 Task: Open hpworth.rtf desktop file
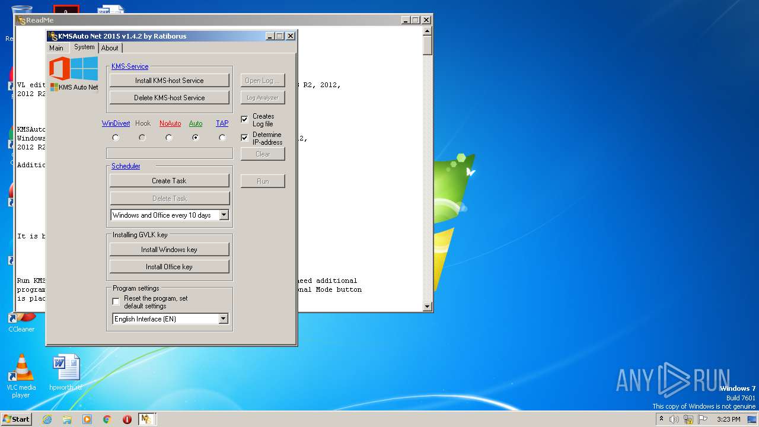[66, 372]
